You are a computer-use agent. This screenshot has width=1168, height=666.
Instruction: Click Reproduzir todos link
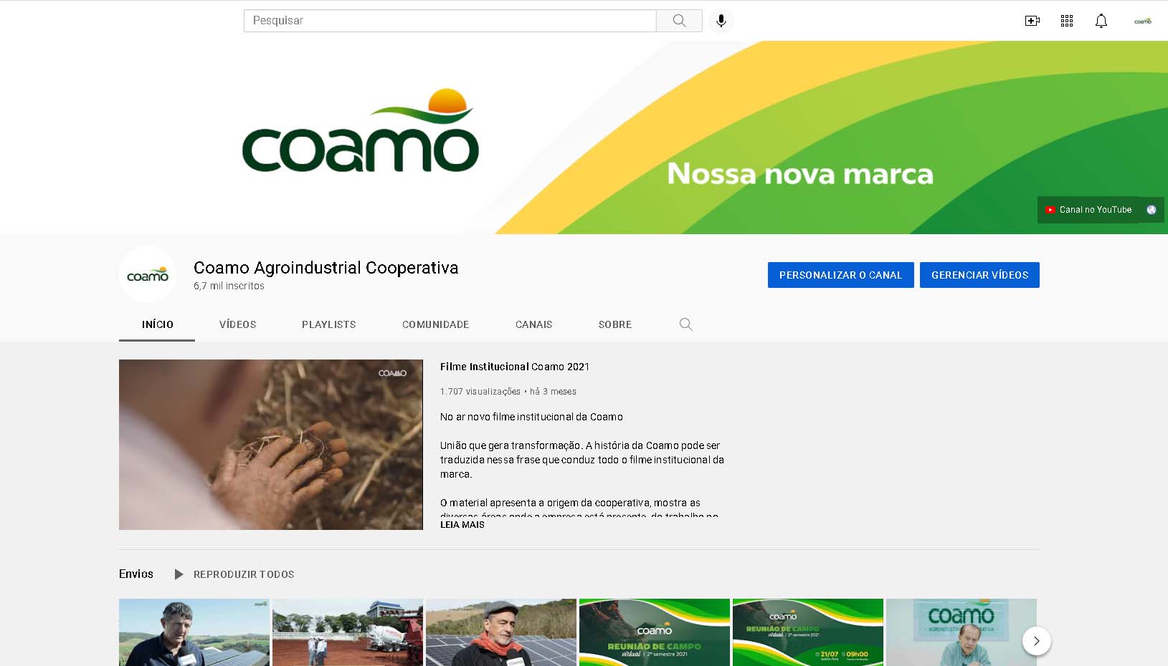[244, 574]
